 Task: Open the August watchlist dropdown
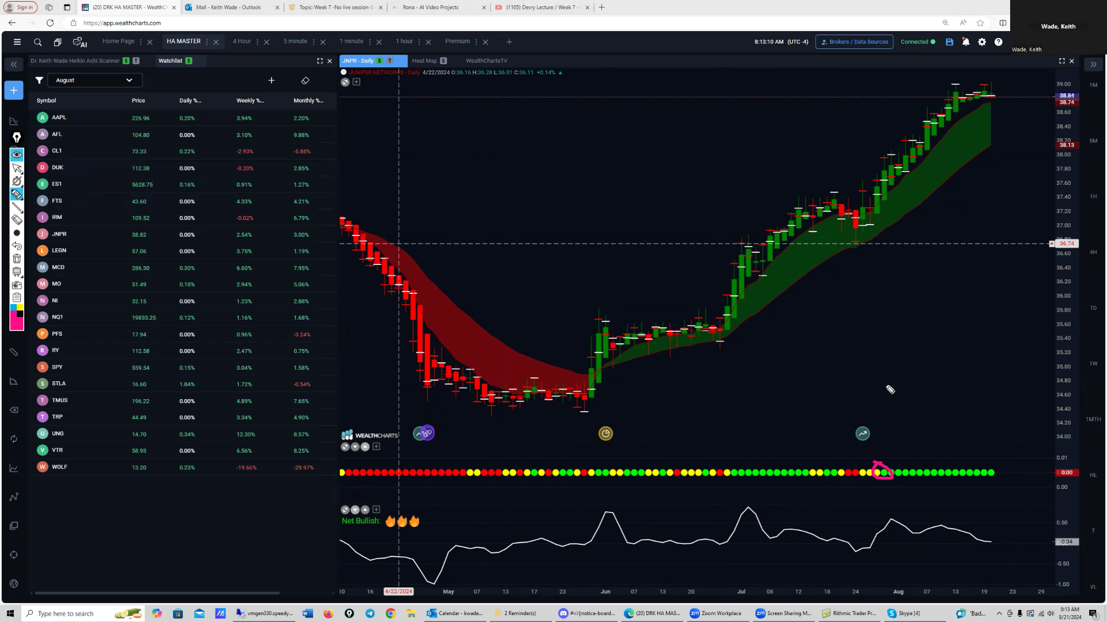point(95,81)
